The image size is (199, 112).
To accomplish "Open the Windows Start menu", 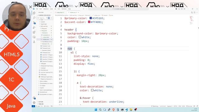I will point(96,110).
